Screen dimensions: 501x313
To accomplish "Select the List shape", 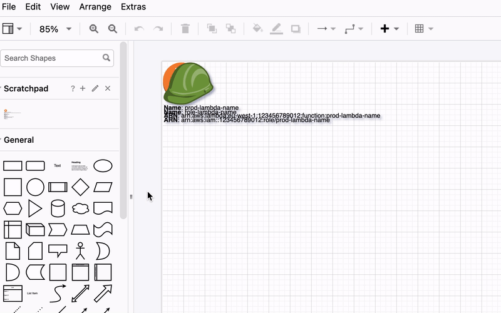I will (13, 294).
